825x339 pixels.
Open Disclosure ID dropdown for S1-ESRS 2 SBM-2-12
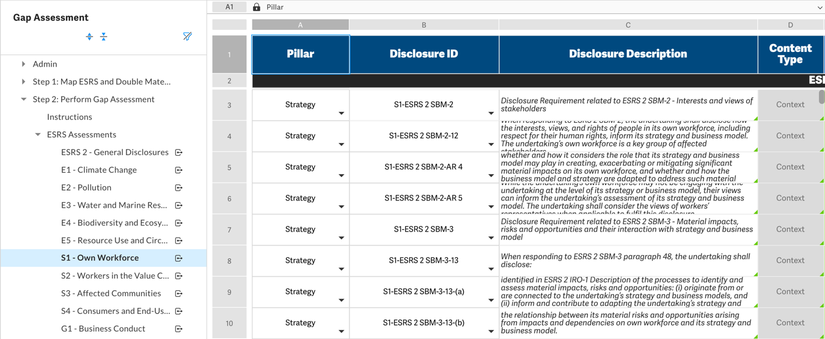coord(491,145)
